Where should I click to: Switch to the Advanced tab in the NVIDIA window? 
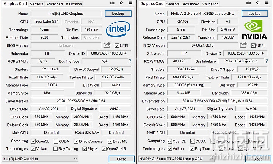tap(191, 4)
